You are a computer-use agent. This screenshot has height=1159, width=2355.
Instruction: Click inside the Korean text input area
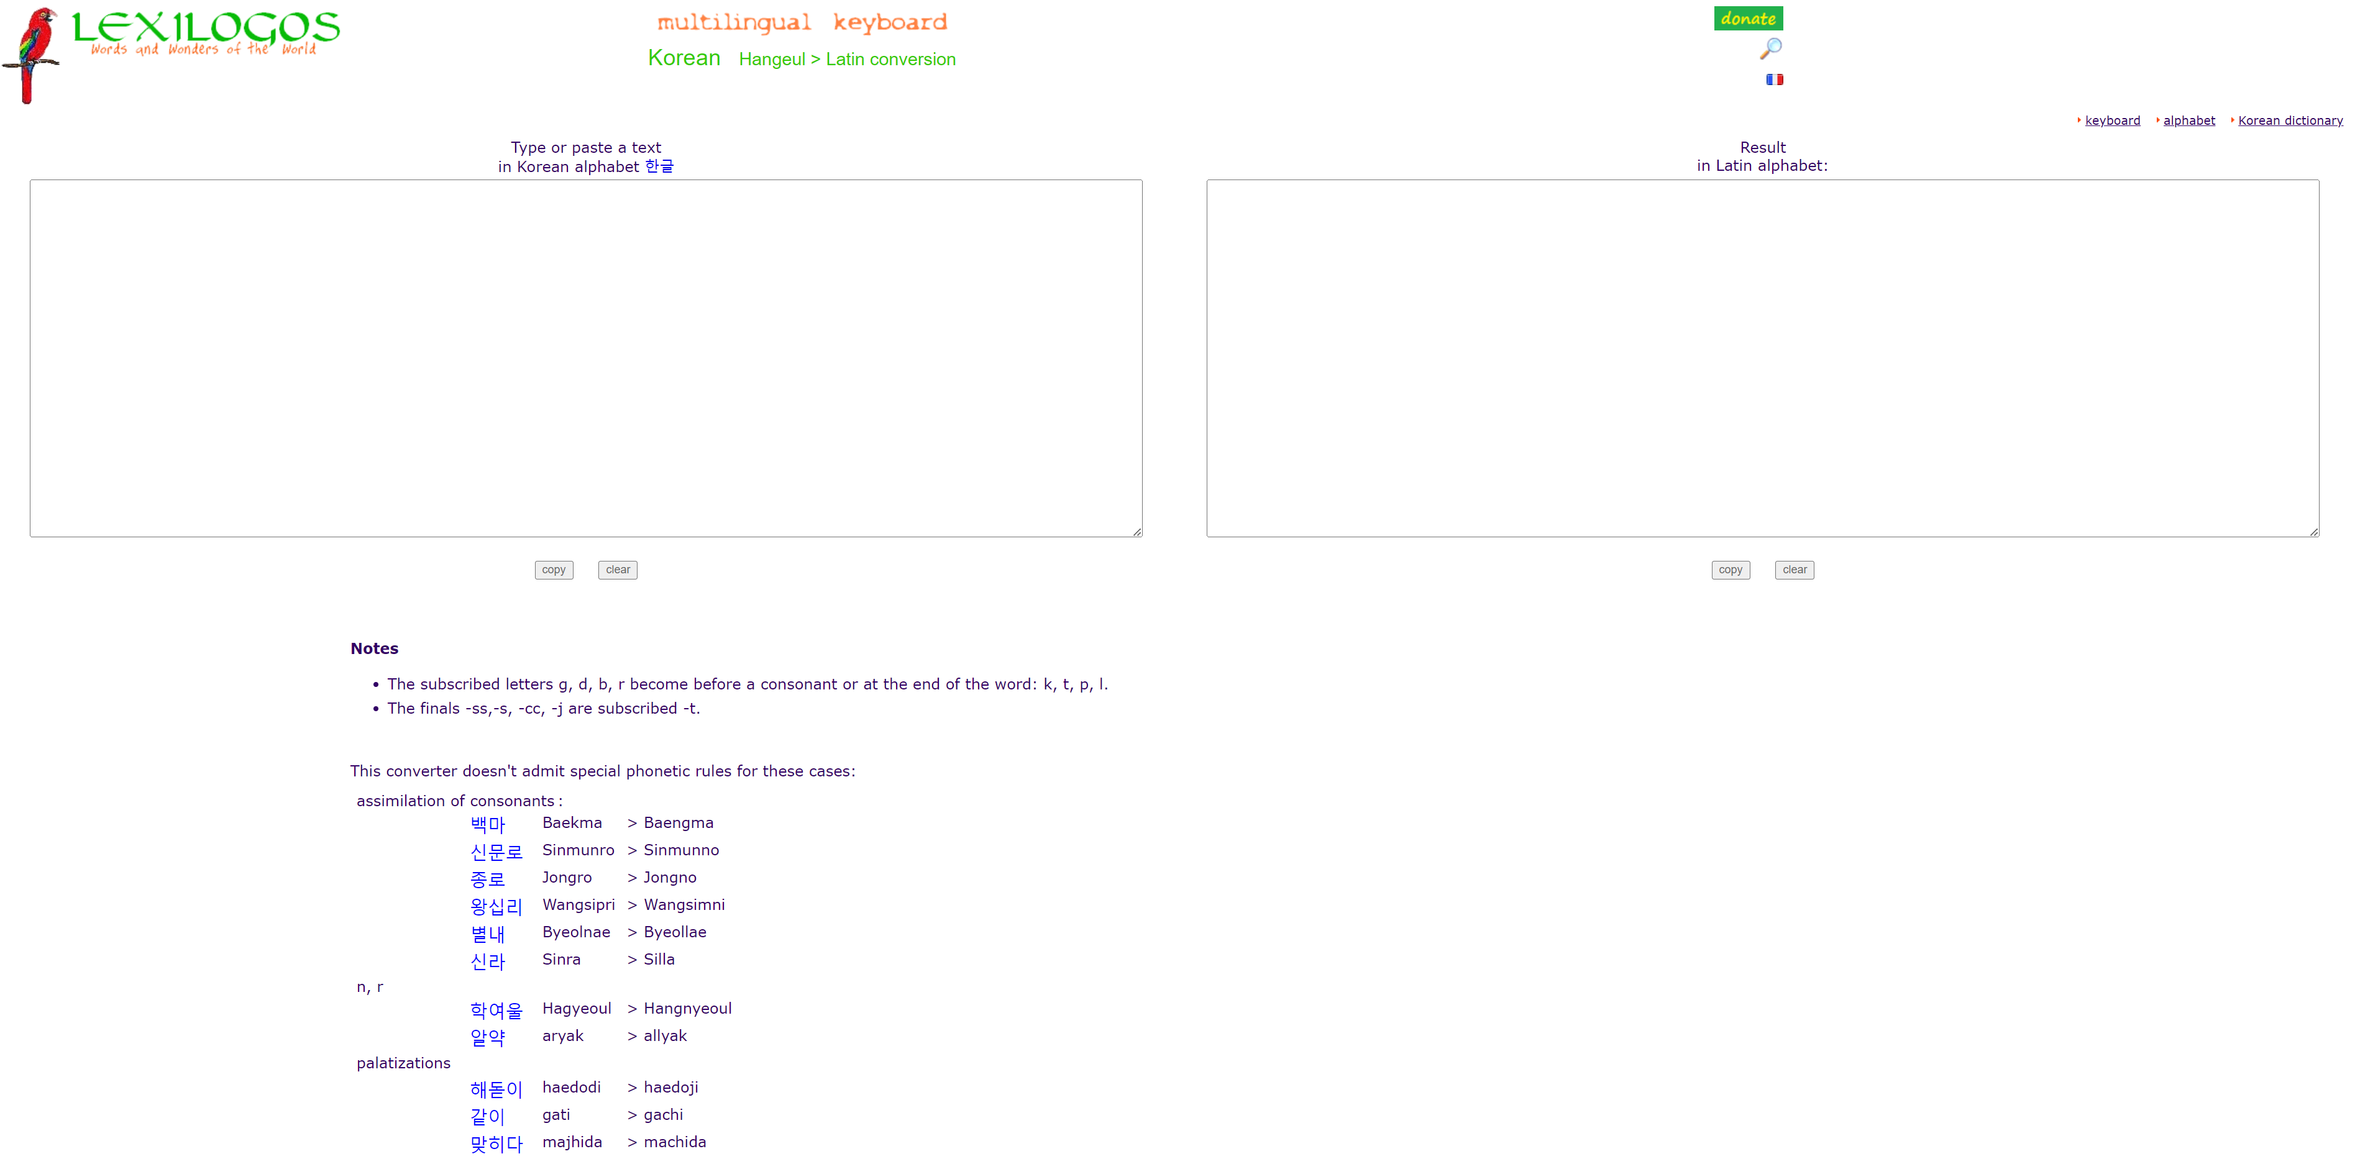[585, 357]
